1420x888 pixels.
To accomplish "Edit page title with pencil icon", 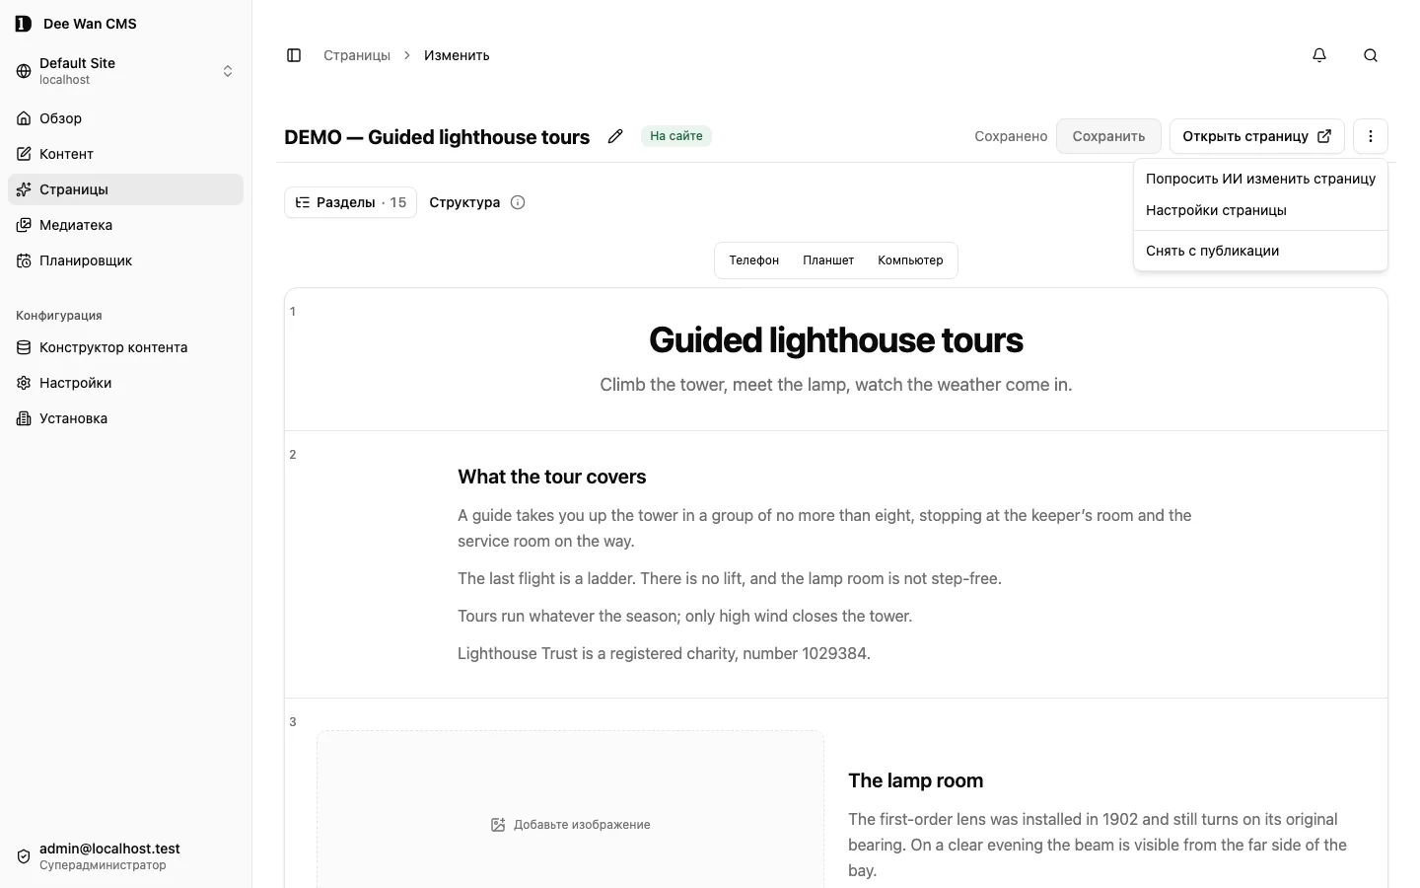I will 615,136.
